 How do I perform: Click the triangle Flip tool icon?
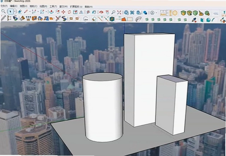click(x=81, y=12)
